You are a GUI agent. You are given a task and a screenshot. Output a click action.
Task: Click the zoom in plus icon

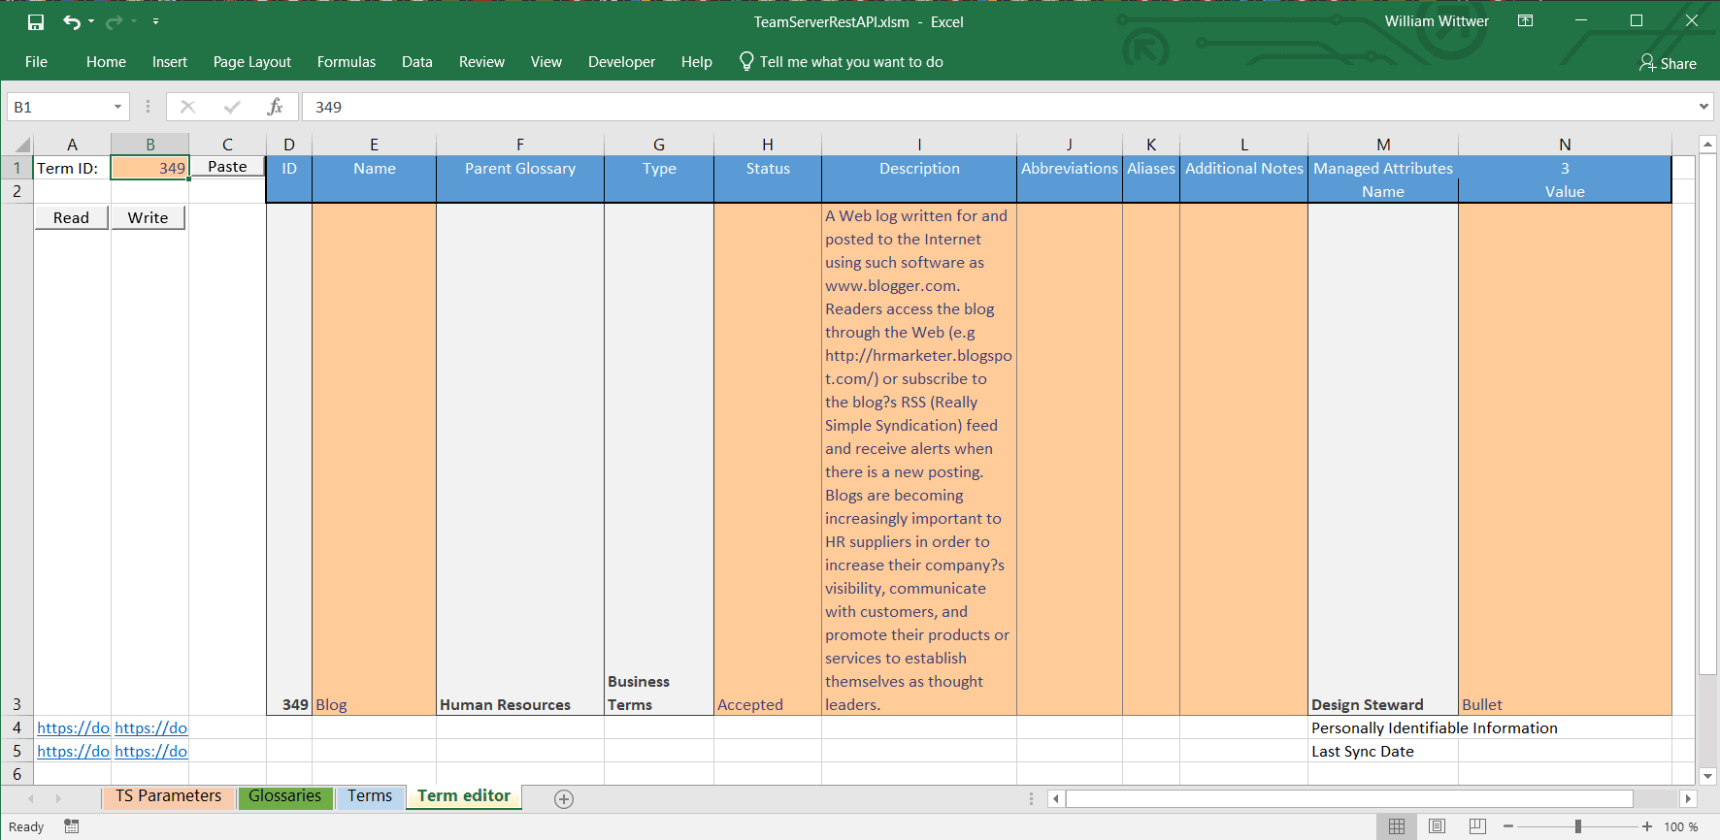1647,826
